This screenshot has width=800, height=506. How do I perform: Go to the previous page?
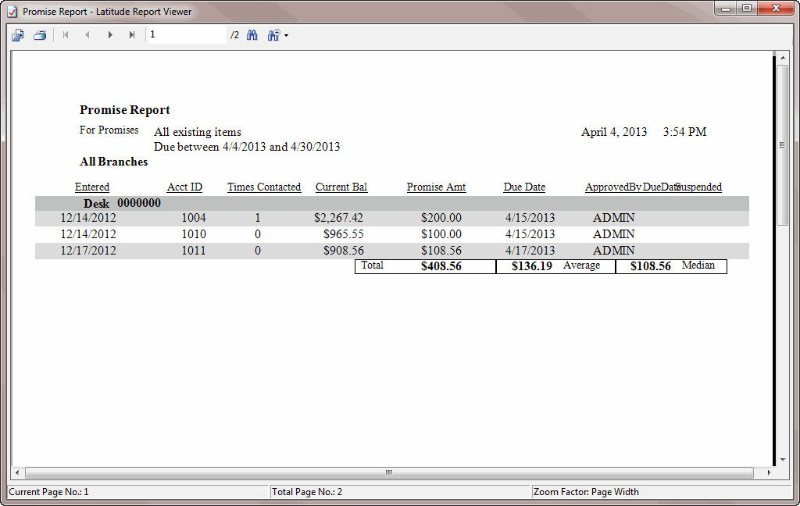(x=87, y=35)
